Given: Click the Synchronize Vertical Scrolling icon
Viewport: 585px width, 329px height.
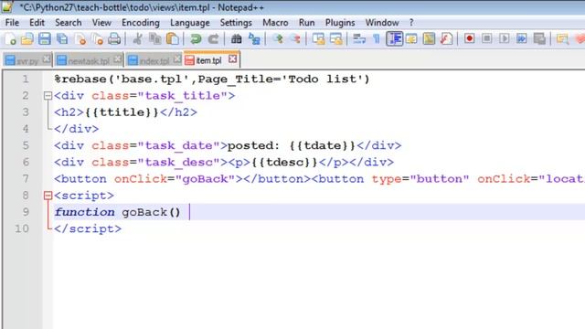Looking at the screenshot, I should pos(318,38).
